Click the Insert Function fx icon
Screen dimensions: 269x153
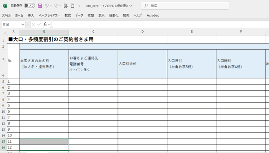click(45, 25)
